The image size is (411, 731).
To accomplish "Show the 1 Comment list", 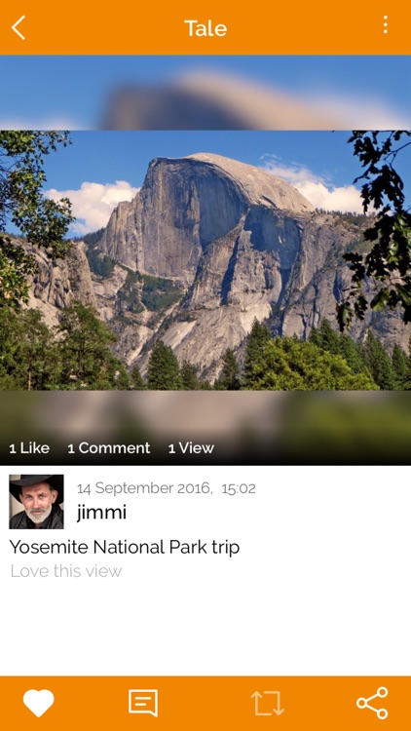I will pos(109,448).
